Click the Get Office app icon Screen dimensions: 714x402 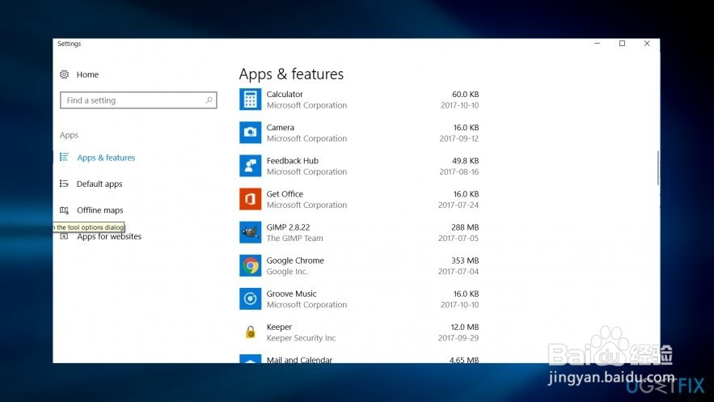tap(251, 199)
